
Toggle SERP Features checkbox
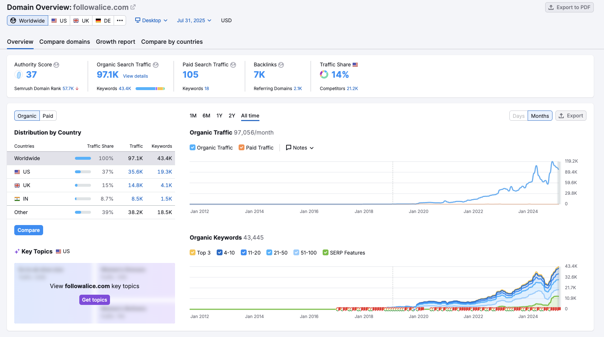(326, 252)
